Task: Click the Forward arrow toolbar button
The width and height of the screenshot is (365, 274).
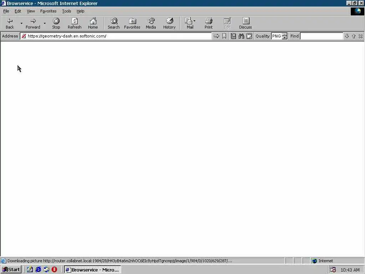Action: point(33,23)
